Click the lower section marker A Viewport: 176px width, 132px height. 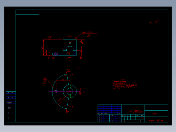point(72,107)
